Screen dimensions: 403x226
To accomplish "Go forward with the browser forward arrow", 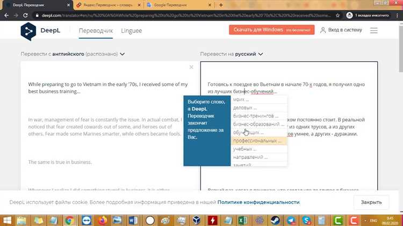I will point(16,16).
